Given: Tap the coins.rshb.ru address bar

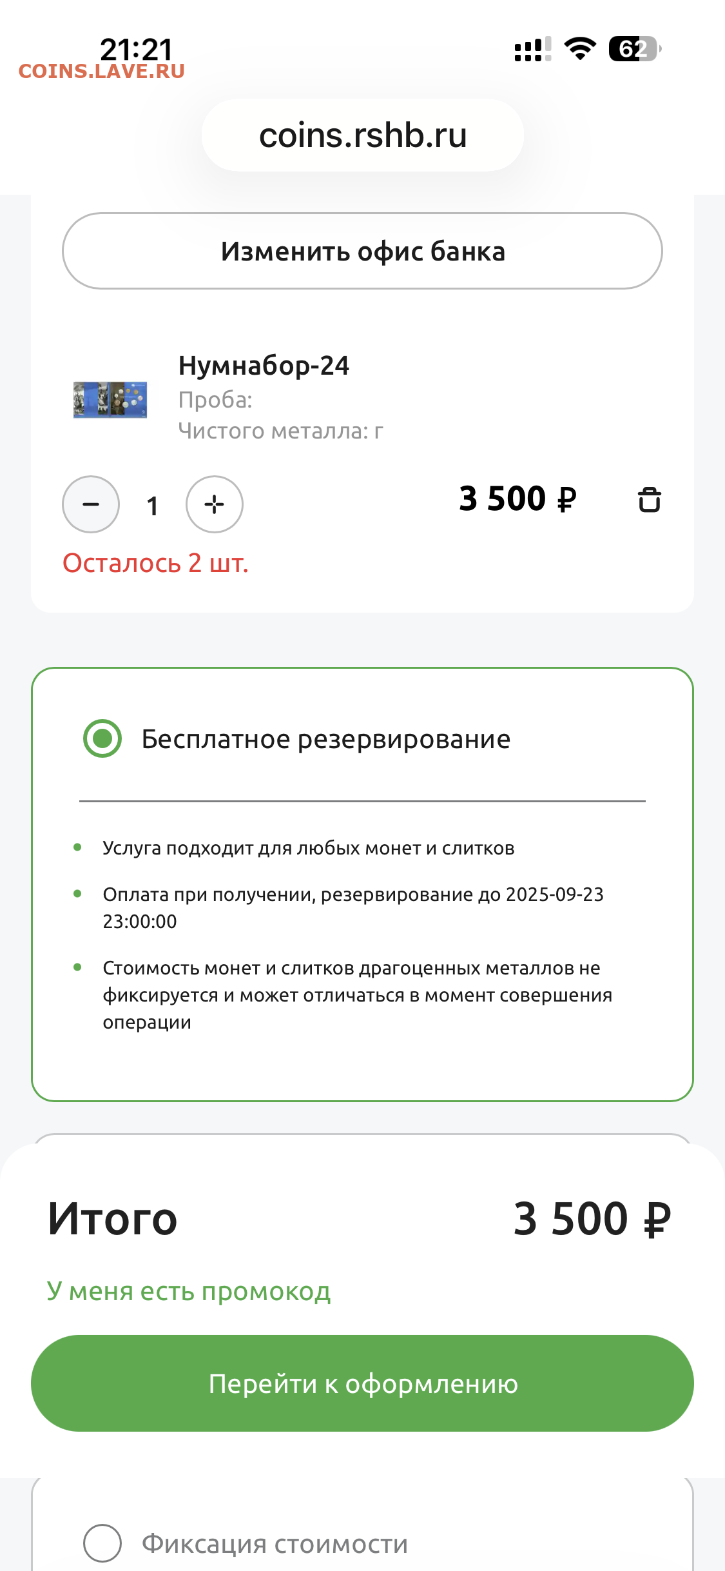Looking at the screenshot, I should (x=362, y=135).
